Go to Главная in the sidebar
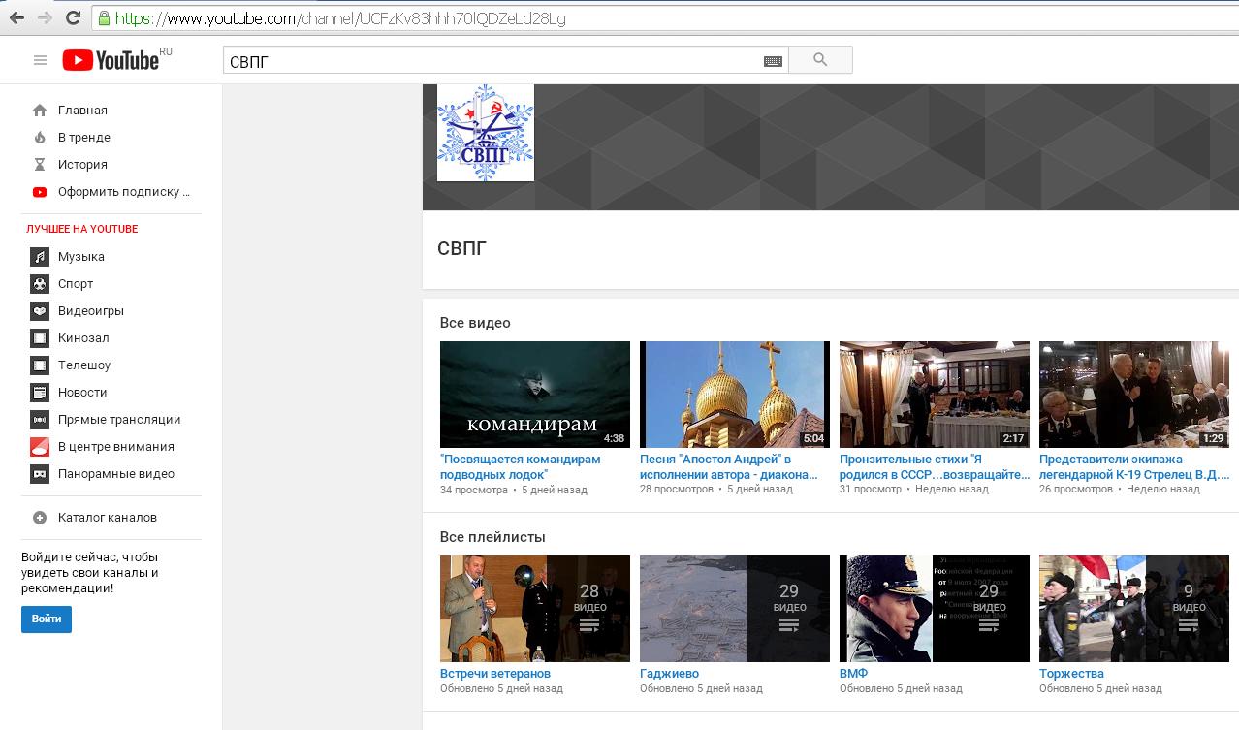Viewport: 1239px width, 730px height. point(82,111)
